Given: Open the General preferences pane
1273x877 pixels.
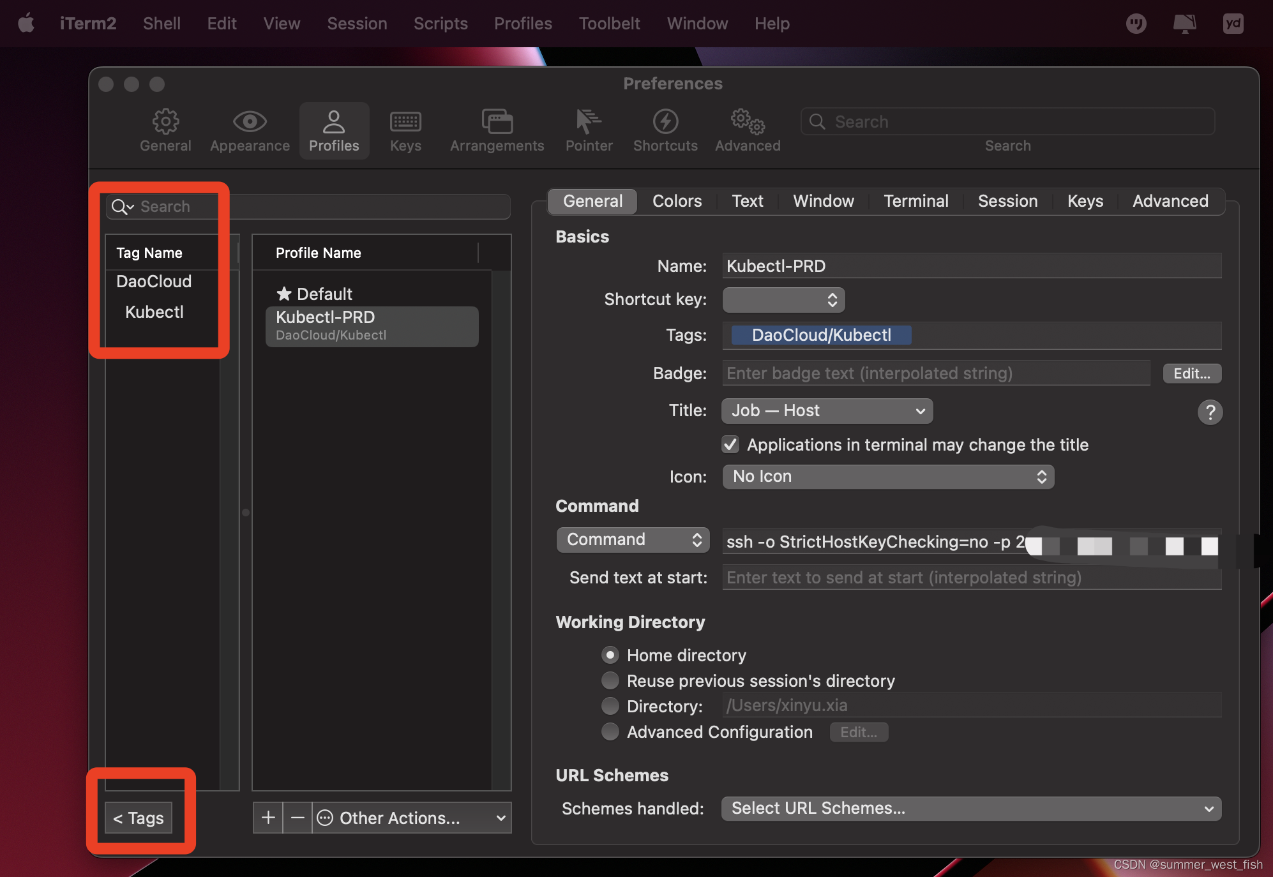Looking at the screenshot, I should click(165, 130).
